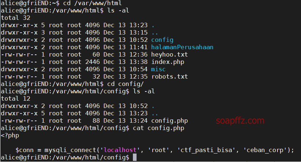Click the config.php file in listing
The width and height of the screenshot is (301, 162).
[x=170, y=121]
